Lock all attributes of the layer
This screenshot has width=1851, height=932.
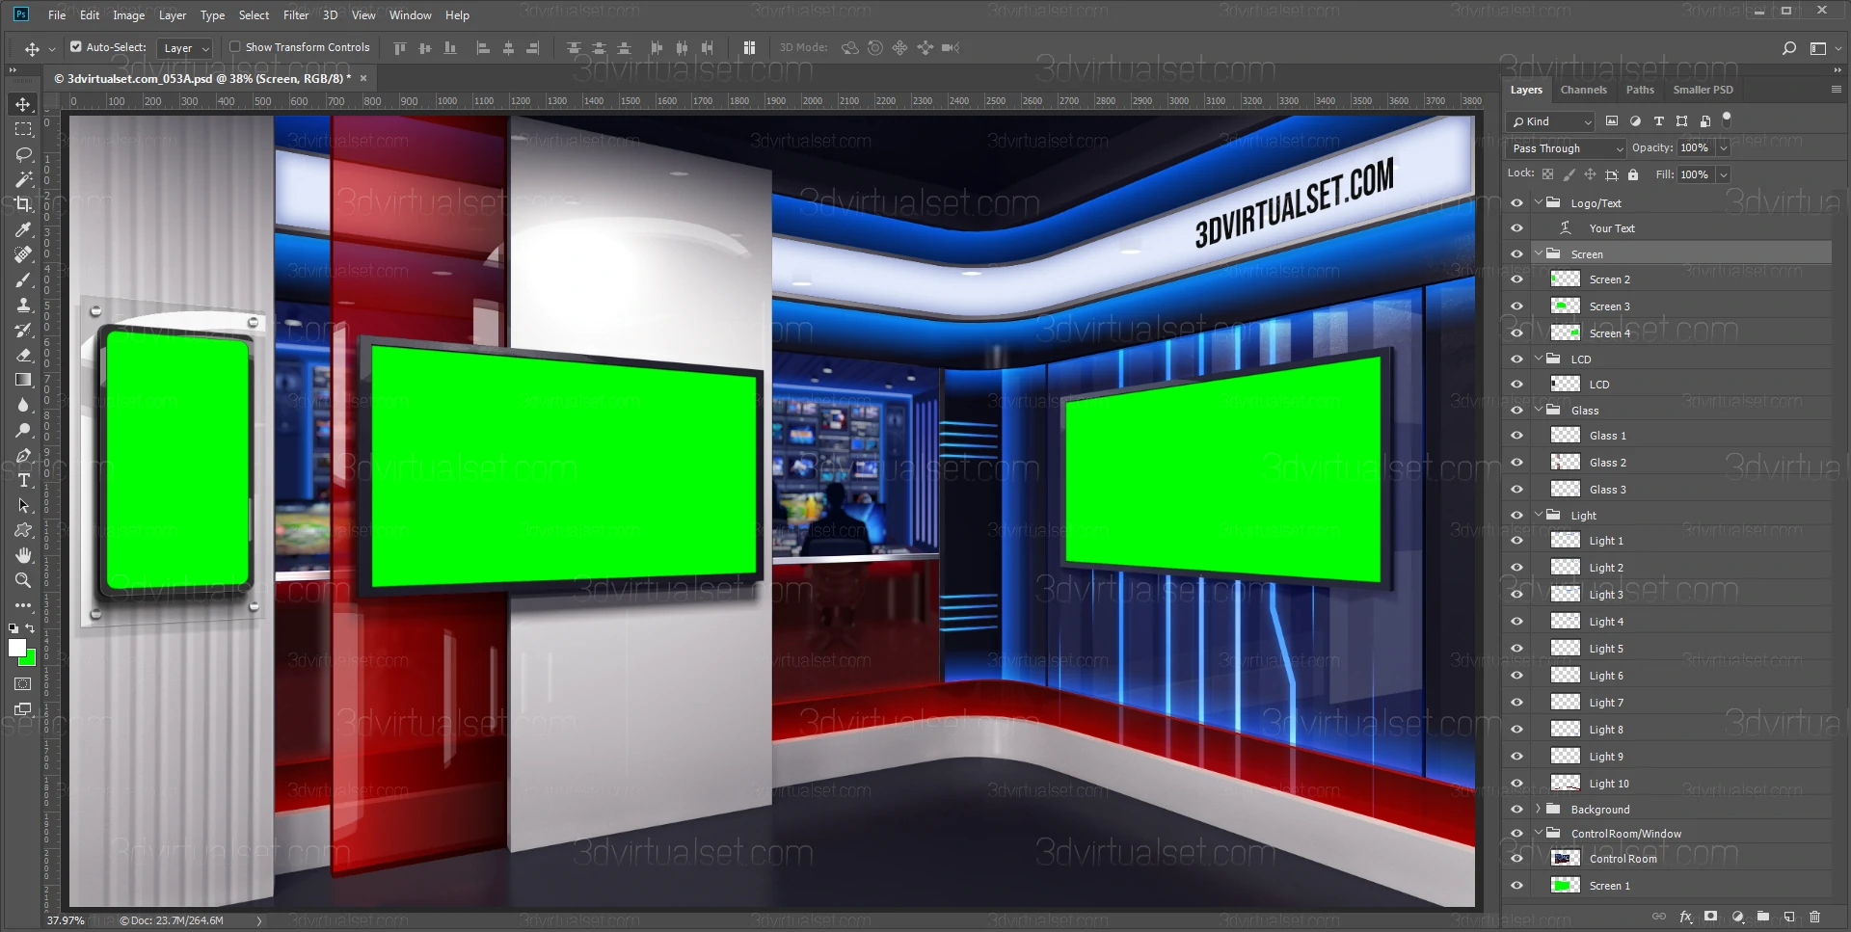coord(1633,174)
